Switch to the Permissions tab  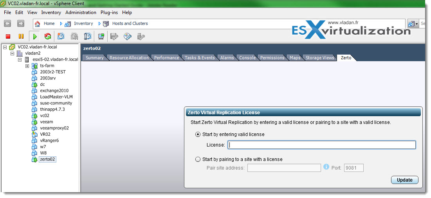(x=272, y=58)
